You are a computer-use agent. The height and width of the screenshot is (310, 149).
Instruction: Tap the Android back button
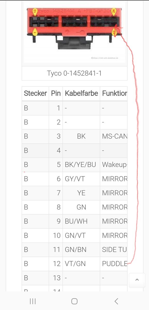(116, 301)
